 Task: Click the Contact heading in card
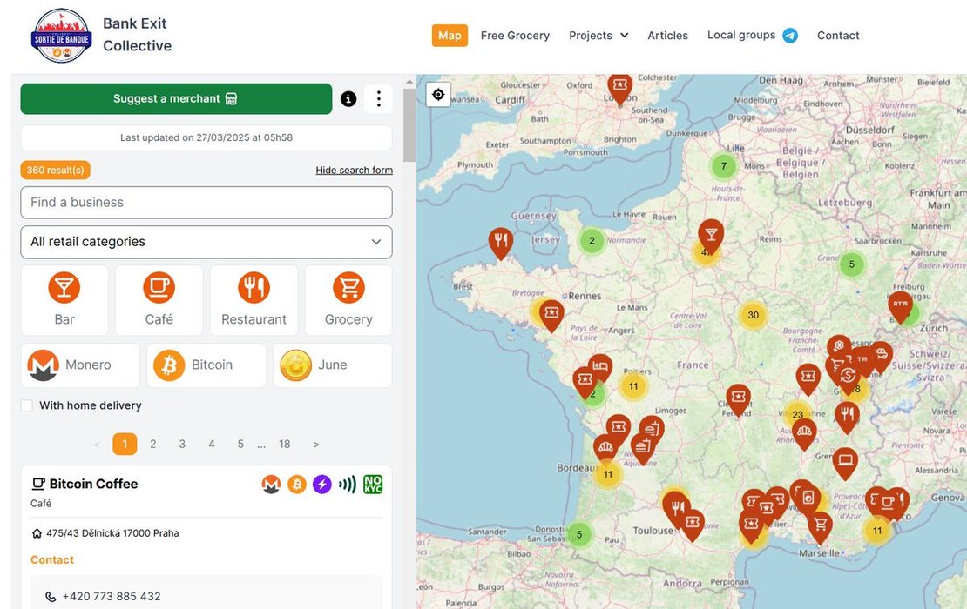click(51, 559)
